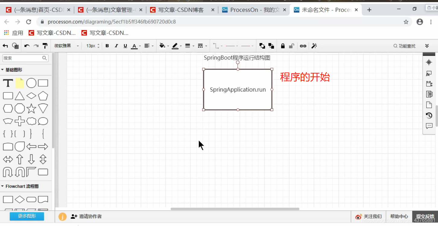Select the Format Painter tool

(x=45, y=46)
